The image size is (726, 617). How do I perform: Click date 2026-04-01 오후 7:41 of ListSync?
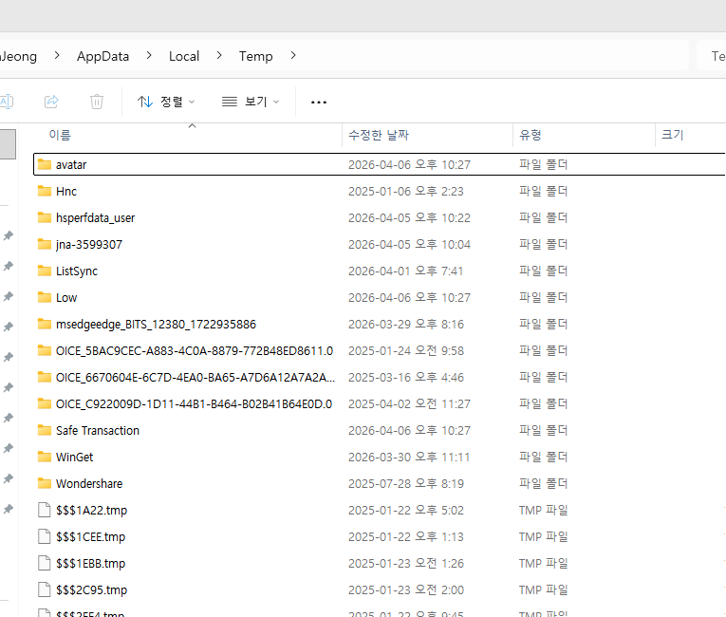[405, 271]
